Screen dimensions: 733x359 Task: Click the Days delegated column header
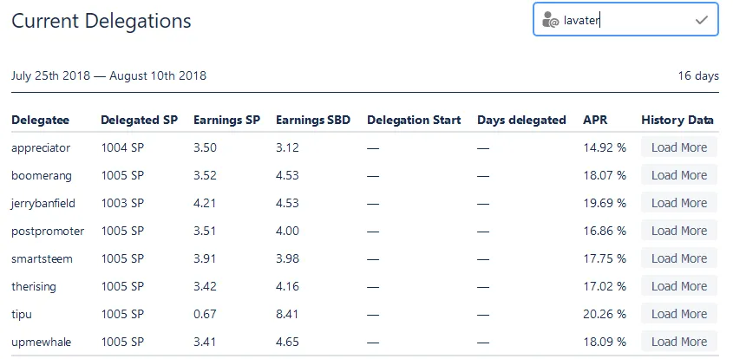[521, 121]
